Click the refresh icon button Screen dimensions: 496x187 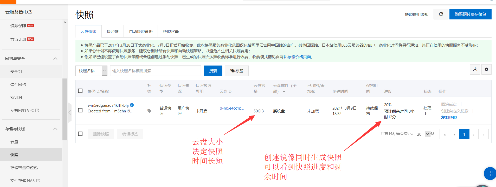point(441,14)
